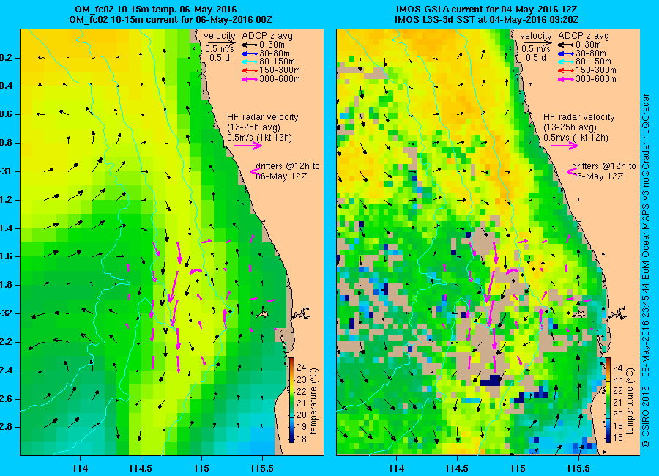
Task: Click the '0.5 d' text in left velocity legend
Action: click(x=220, y=58)
